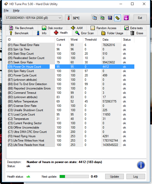Select the (01) Raw Read Error Rate row
The width and height of the screenshot is (152, 184).
pyautogui.click(x=71, y=45)
